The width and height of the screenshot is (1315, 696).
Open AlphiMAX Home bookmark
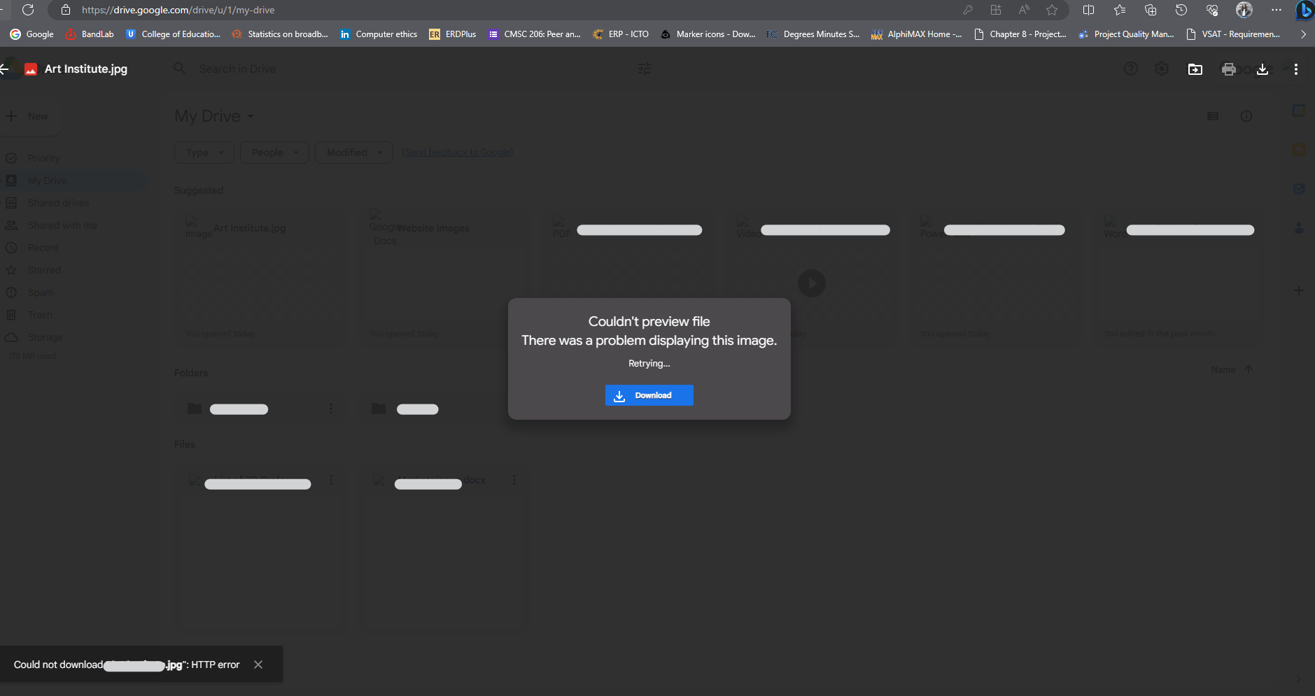tap(917, 34)
